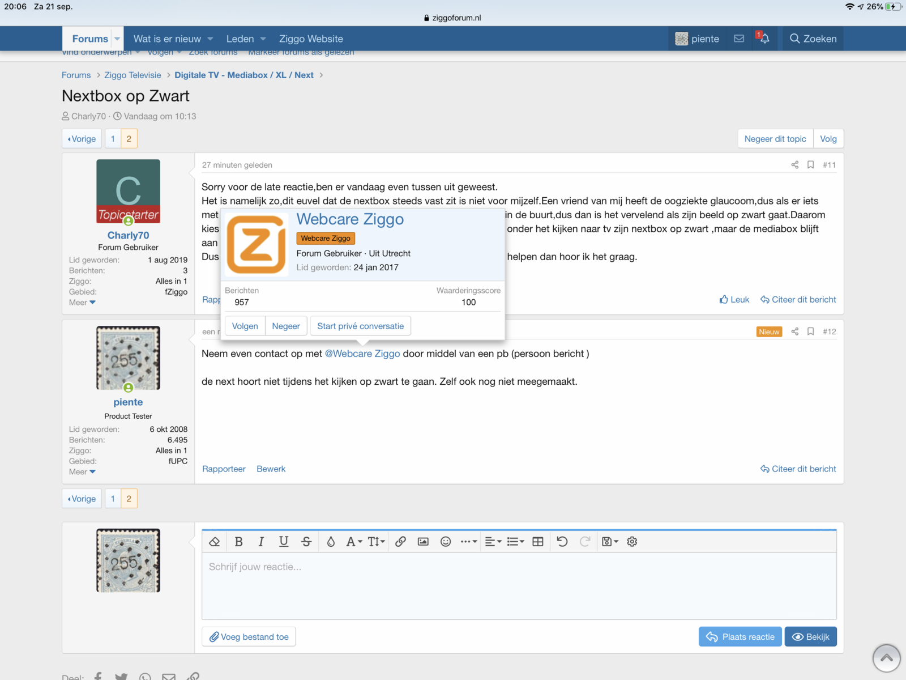The width and height of the screenshot is (906, 680).
Task: Toggle strikethrough formatting in the editor
Action: coord(306,542)
